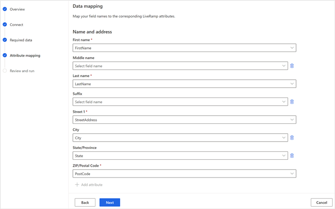This screenshot has height=209, width=335.
Task: Delete the Middle name attribute
Action: pos(292,66)
